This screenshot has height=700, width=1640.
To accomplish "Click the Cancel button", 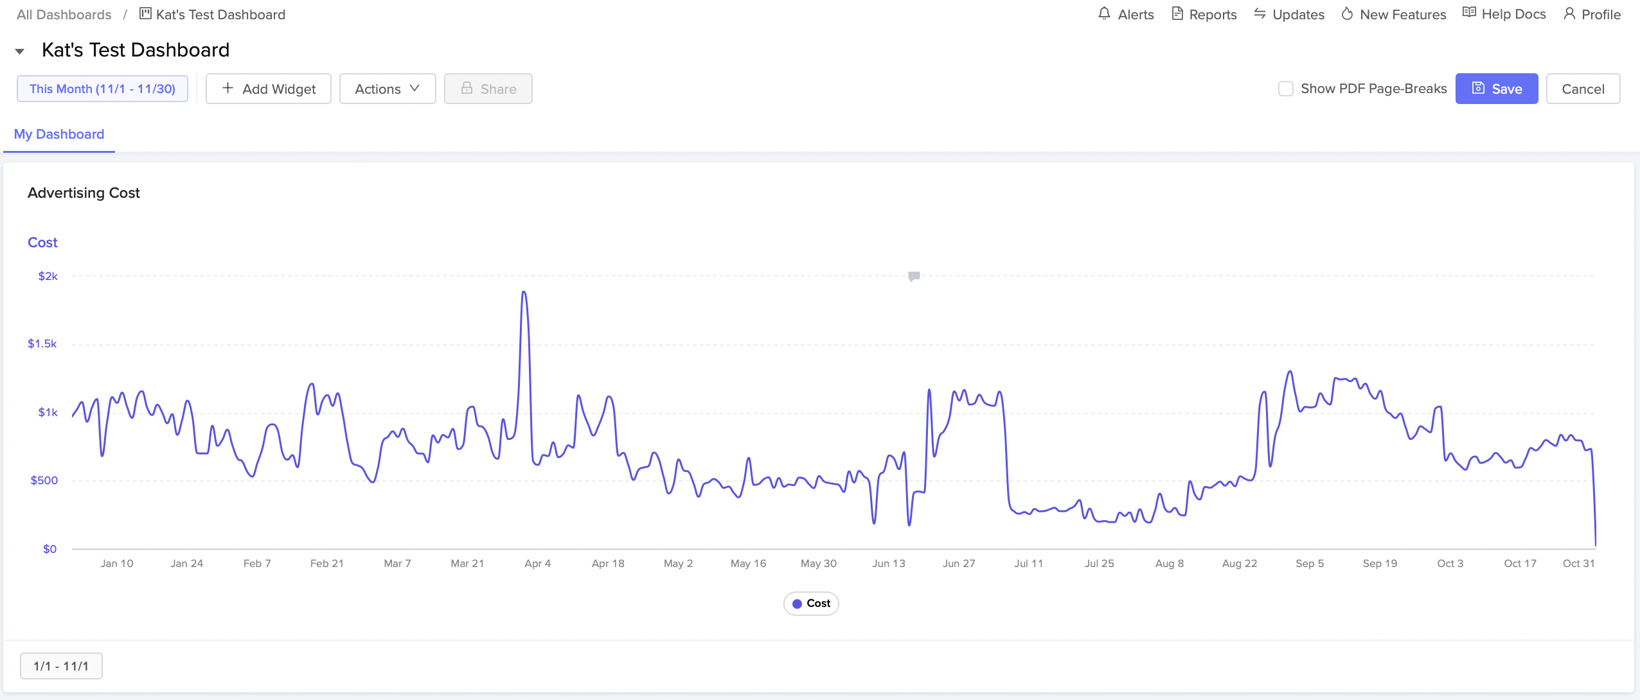I will 1583,89.
